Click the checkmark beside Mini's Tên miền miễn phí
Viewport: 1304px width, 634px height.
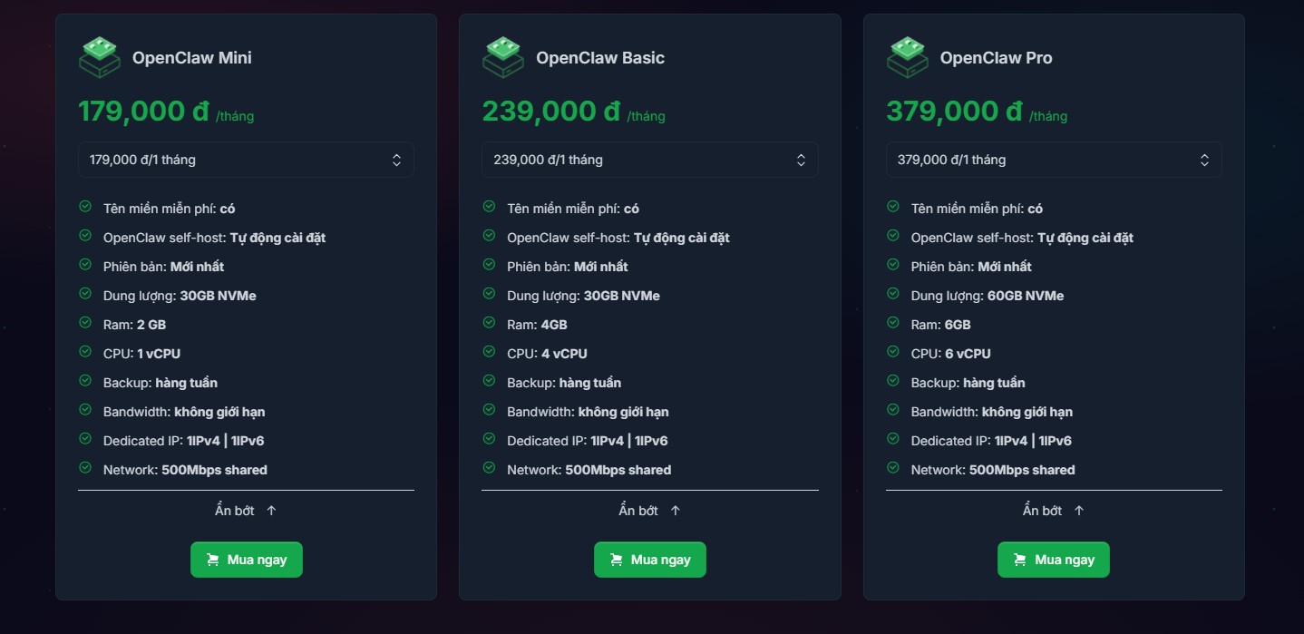85,208
